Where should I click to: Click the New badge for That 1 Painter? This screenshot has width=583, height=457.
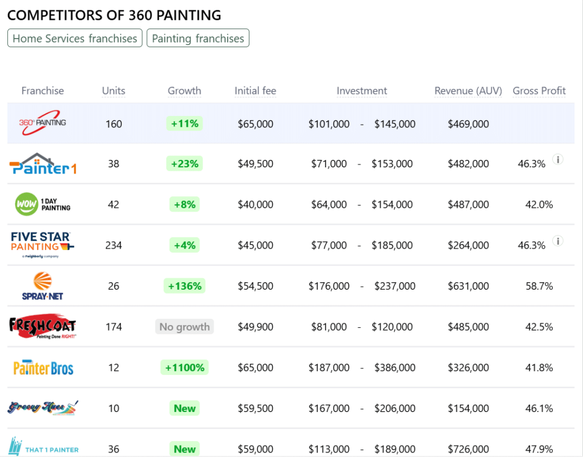pyautogui.click(x=184, y=449)
